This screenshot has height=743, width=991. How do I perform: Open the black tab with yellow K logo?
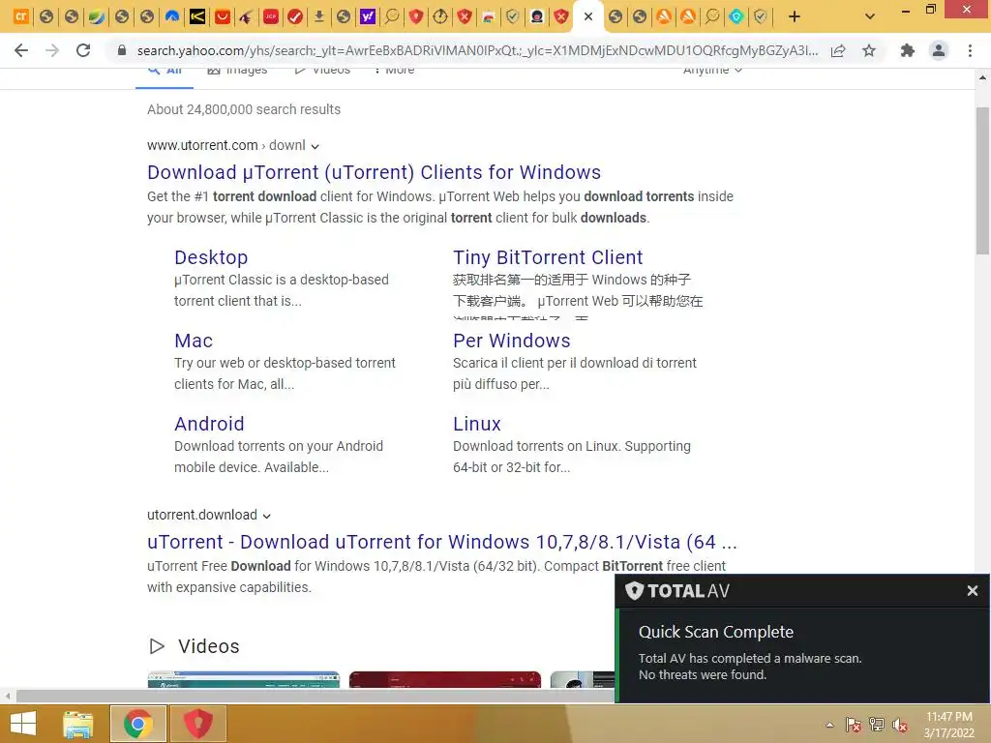196,16
